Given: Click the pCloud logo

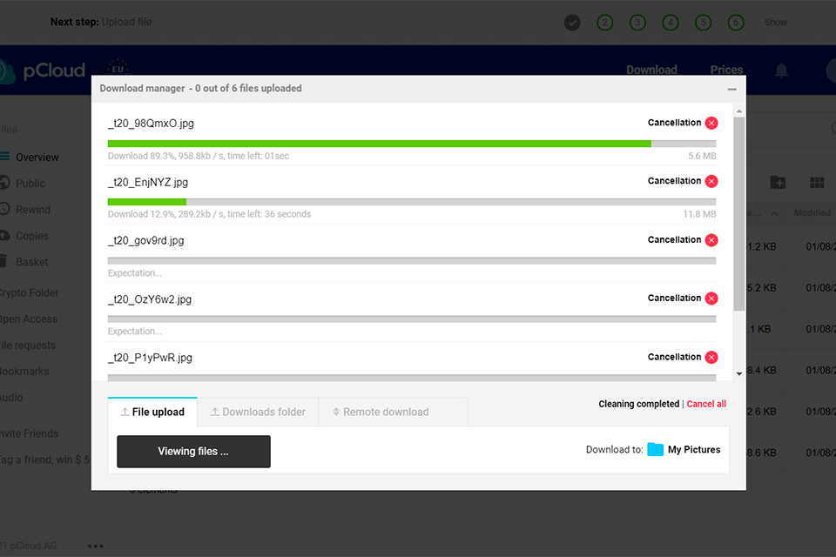Looking at the screenshot, I should coord(52,70).
